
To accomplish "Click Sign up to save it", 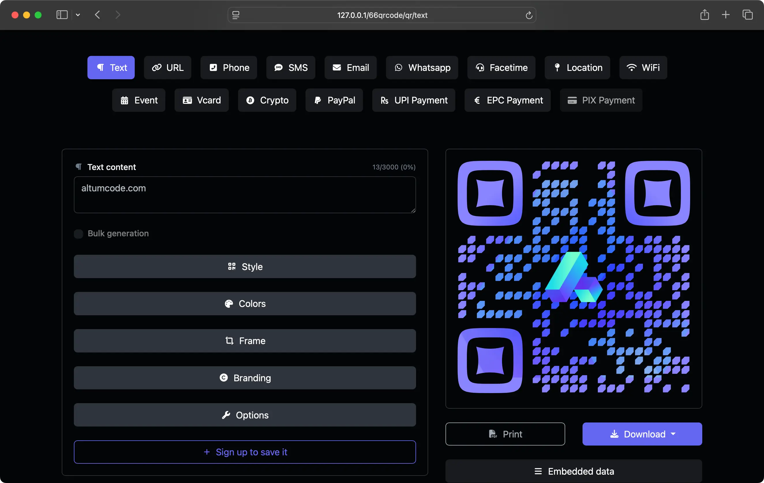I will 245,452.
